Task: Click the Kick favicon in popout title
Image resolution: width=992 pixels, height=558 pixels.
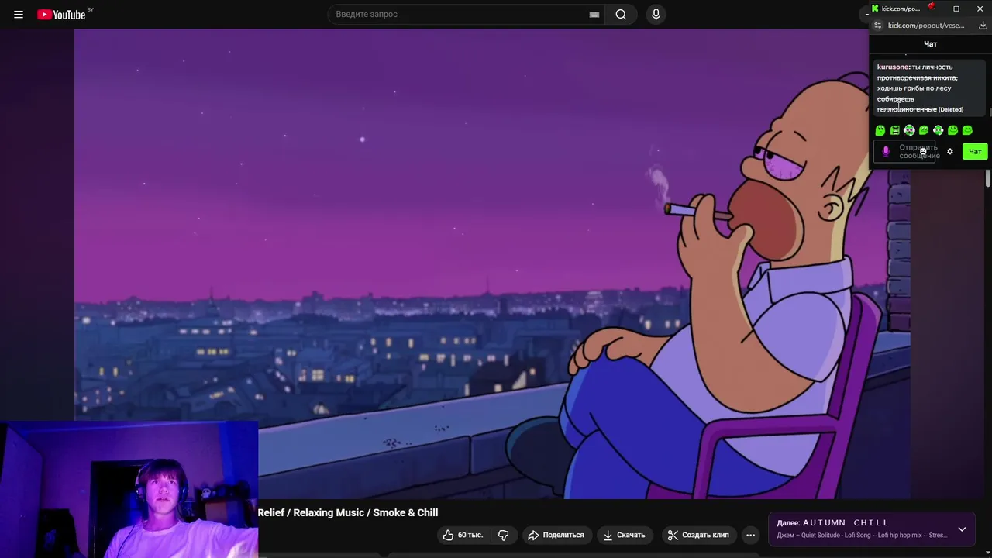Action: 875,9
